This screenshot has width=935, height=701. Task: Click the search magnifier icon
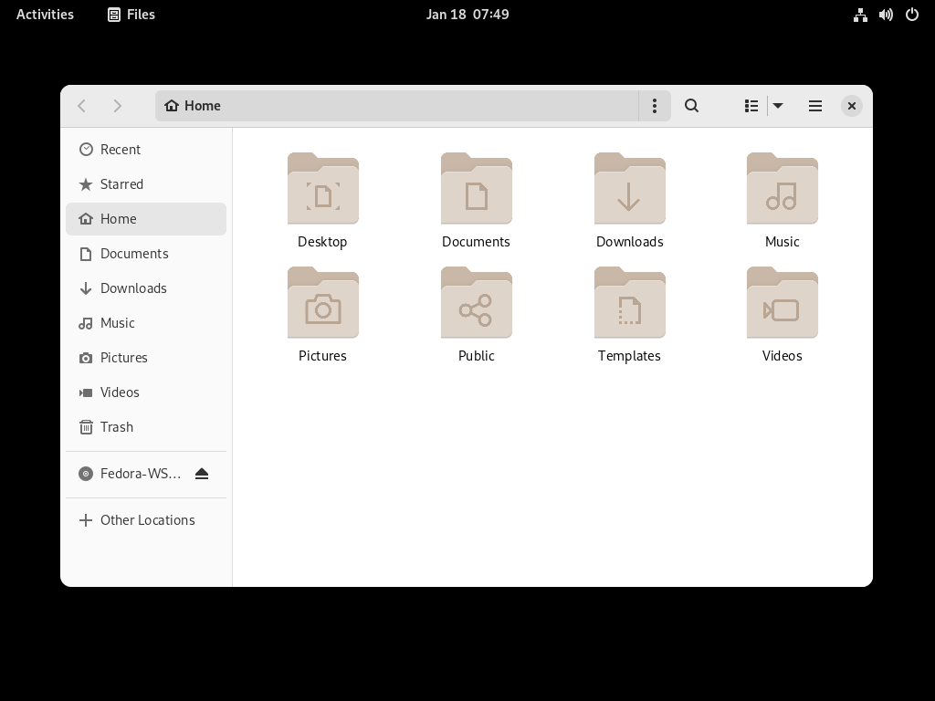691,106
